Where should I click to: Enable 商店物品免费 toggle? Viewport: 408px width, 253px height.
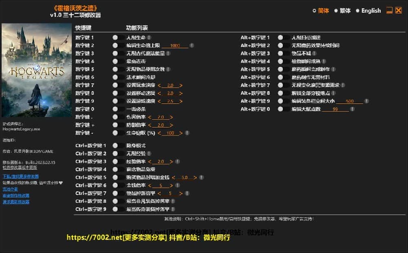coord(118,169)
